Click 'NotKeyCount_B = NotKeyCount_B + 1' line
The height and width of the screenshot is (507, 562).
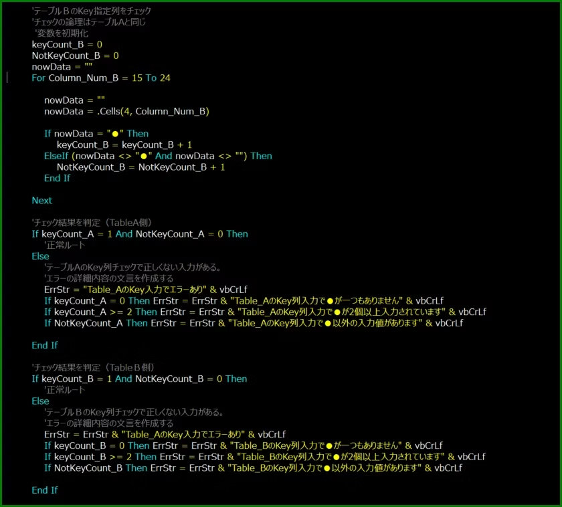point(141,167)
